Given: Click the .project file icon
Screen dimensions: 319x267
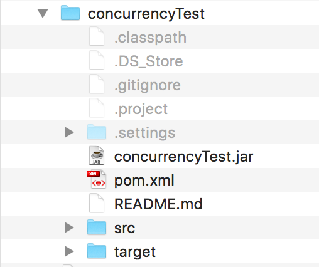Looking at the screenshot, I should [97, 108].
